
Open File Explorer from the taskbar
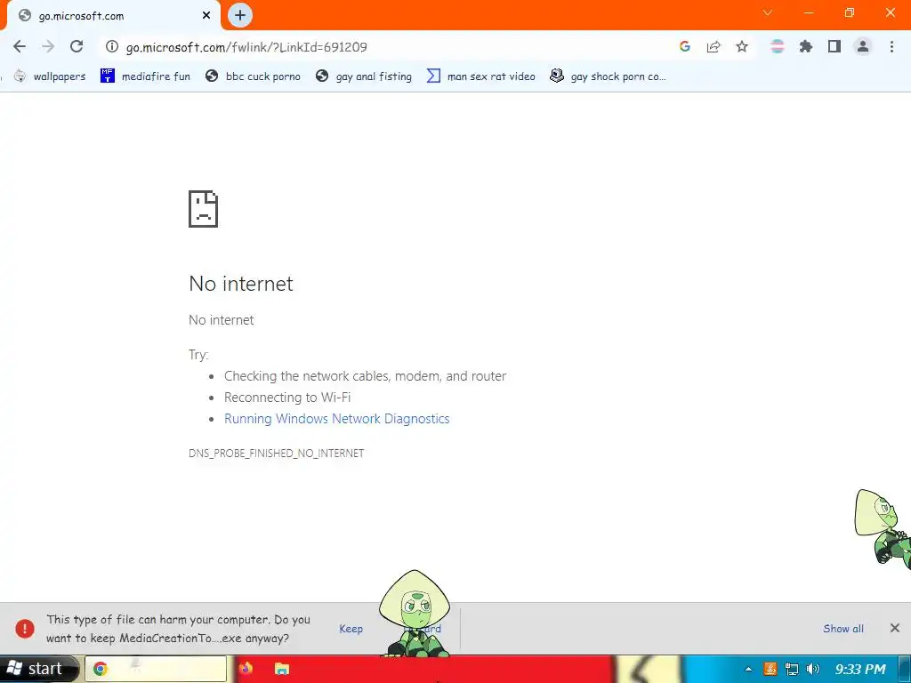point(282,669)
